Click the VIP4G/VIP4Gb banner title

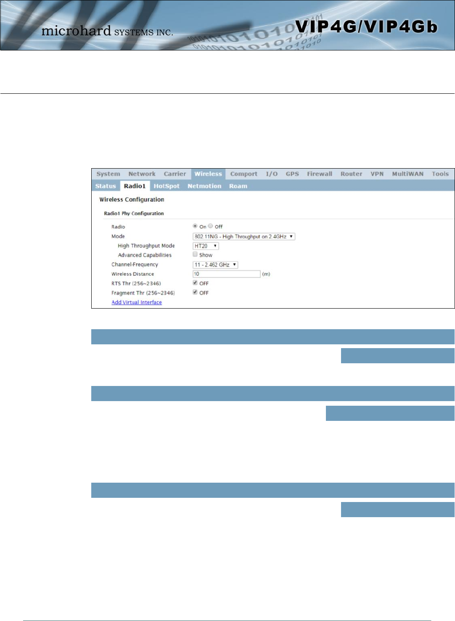[366, 27]
